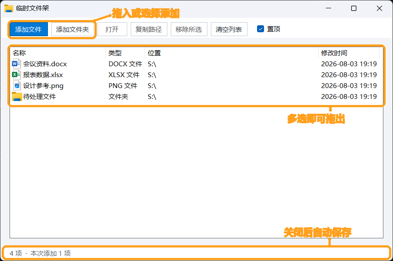The width and height of the screenshot is (393, 261).
Task: Sort by the 位置 column header
Action: pos(232,53)
